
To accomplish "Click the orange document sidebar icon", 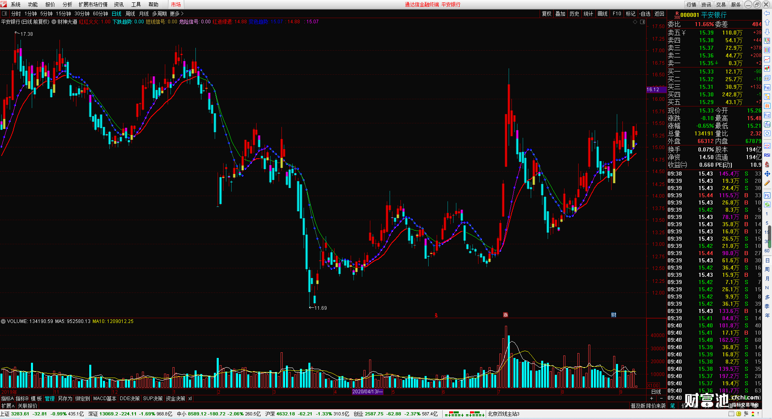I will tap(767, 106).
